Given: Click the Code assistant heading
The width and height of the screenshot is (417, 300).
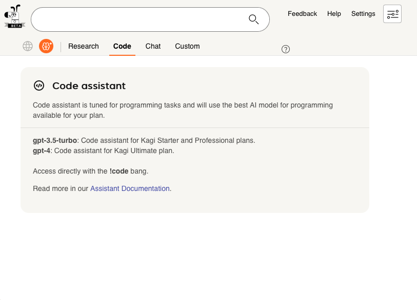Looking at the screenshot, I should pos(89,85).
